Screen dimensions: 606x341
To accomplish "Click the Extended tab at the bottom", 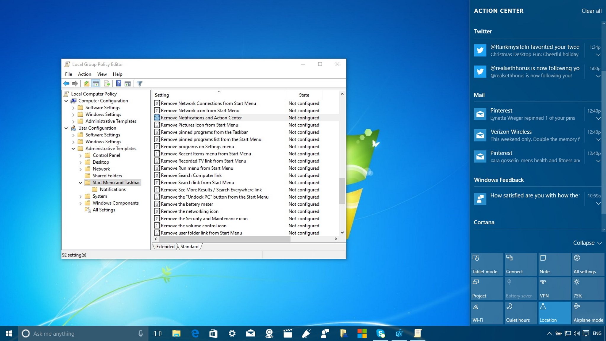I will click(165, 247).
